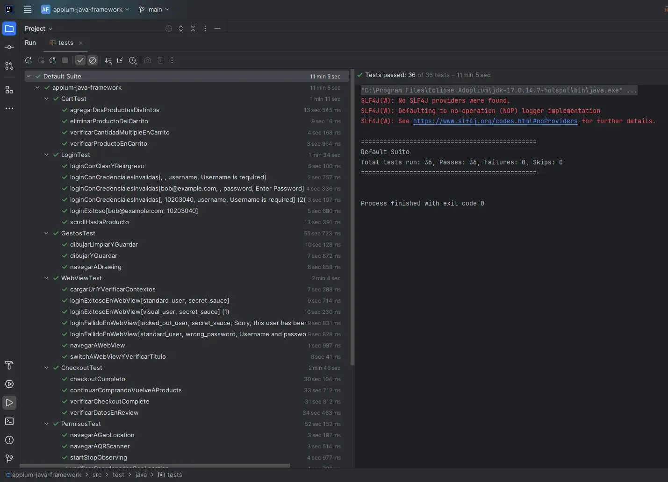This screenshot has height=482, width=668.
Task: Collapse the WebViewTest node
Action: pos(46,278)
